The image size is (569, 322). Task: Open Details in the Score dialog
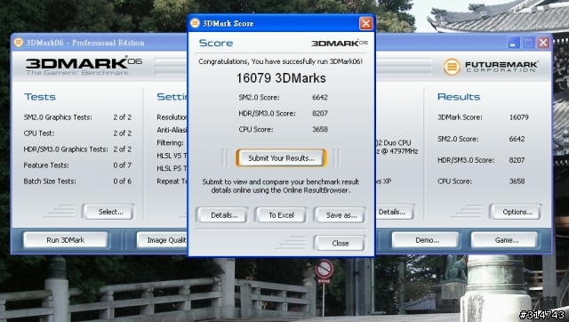(x=221, y=215)
